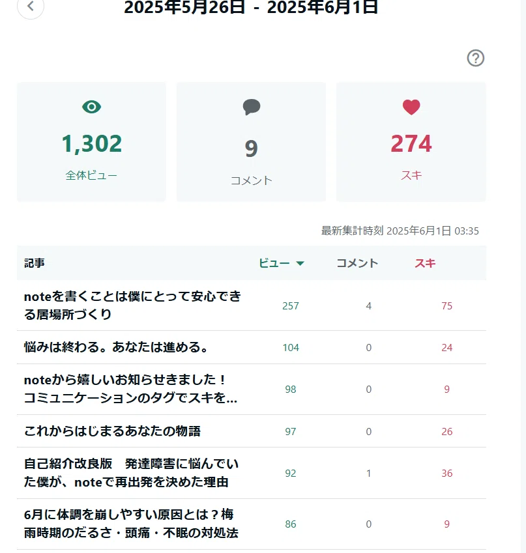Viewport: 526px width, 553px height.
Task: Toggle sort arrow next to ビュー column
Action: [300, 263]
